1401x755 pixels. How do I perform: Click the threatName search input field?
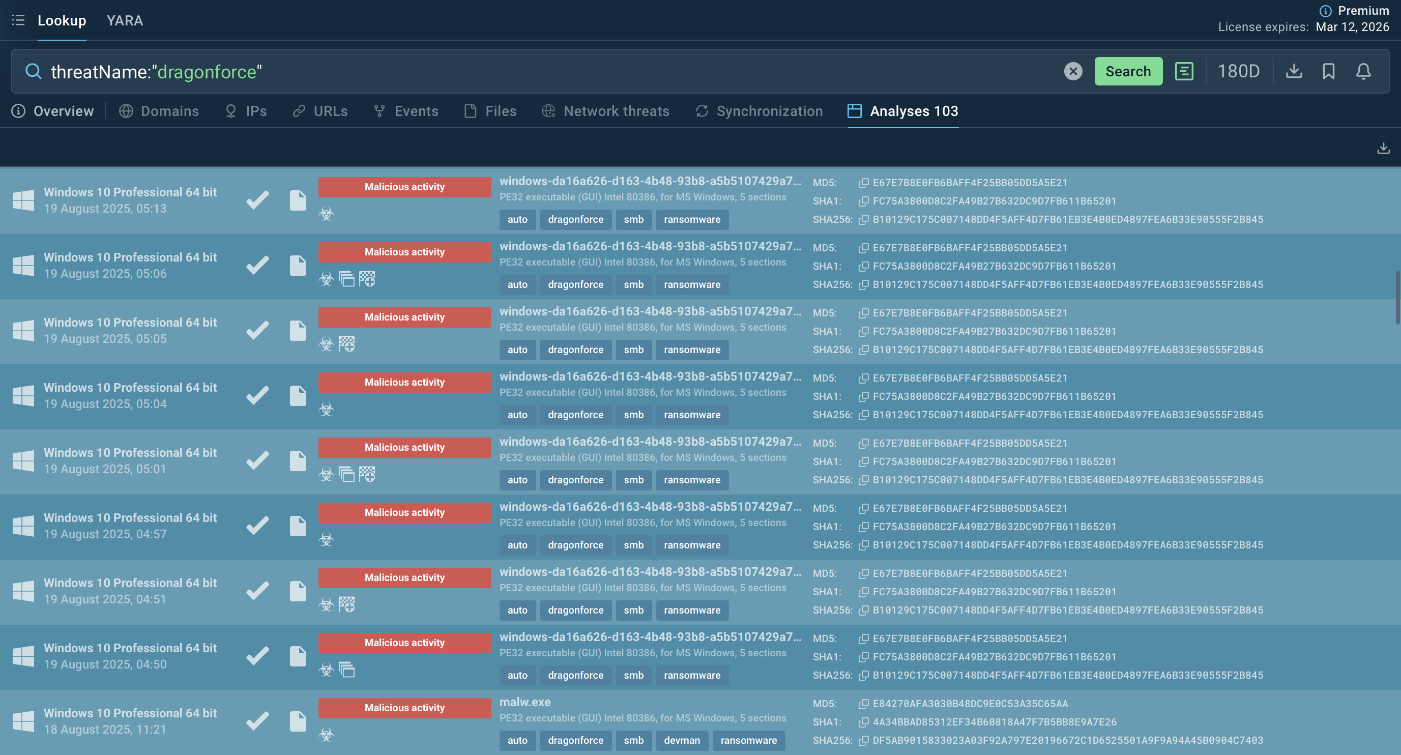pos(544,71)
